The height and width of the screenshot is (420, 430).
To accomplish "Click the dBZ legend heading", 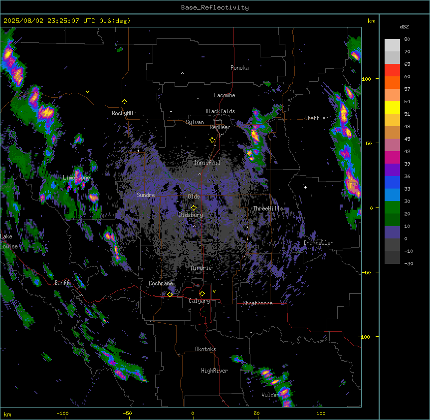I will tap(404, 26).
